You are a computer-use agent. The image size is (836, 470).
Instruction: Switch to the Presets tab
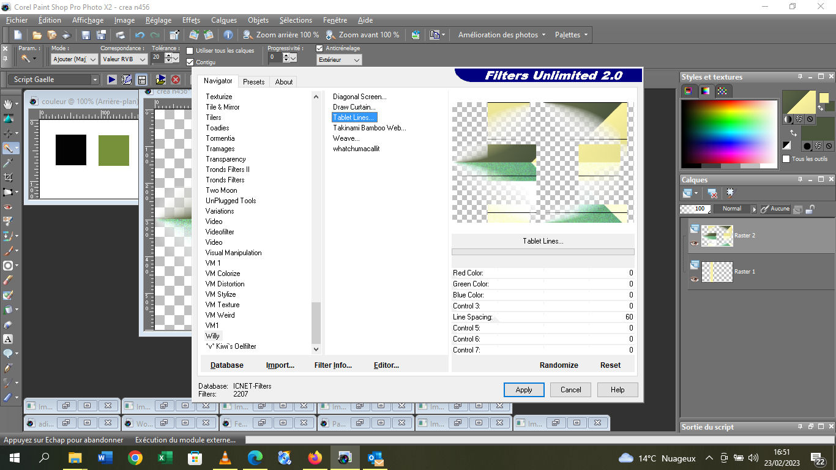253,82
